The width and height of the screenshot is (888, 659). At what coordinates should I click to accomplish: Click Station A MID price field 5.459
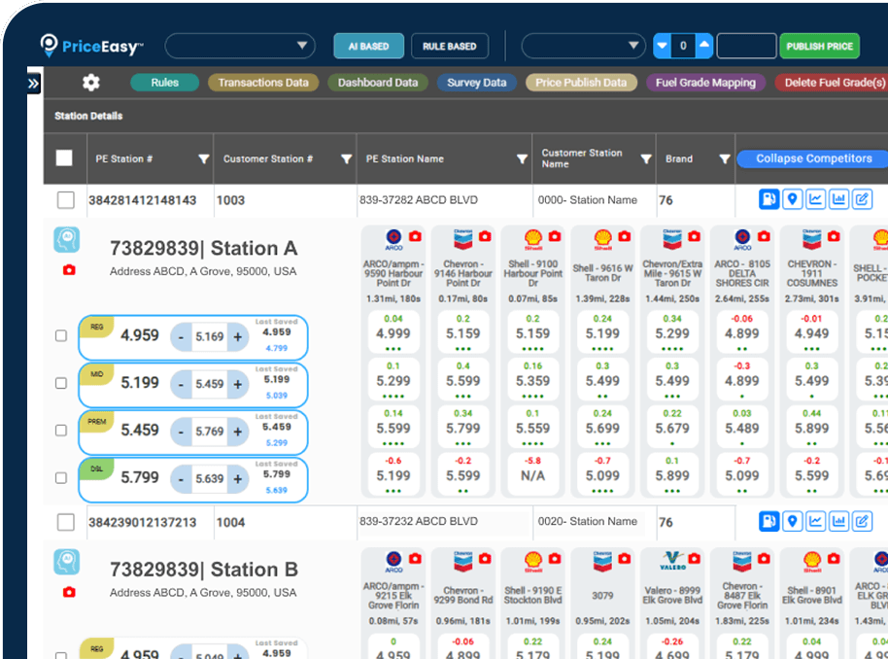point(210,384)
